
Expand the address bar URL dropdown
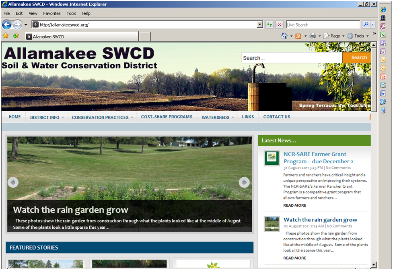[260, 24]
